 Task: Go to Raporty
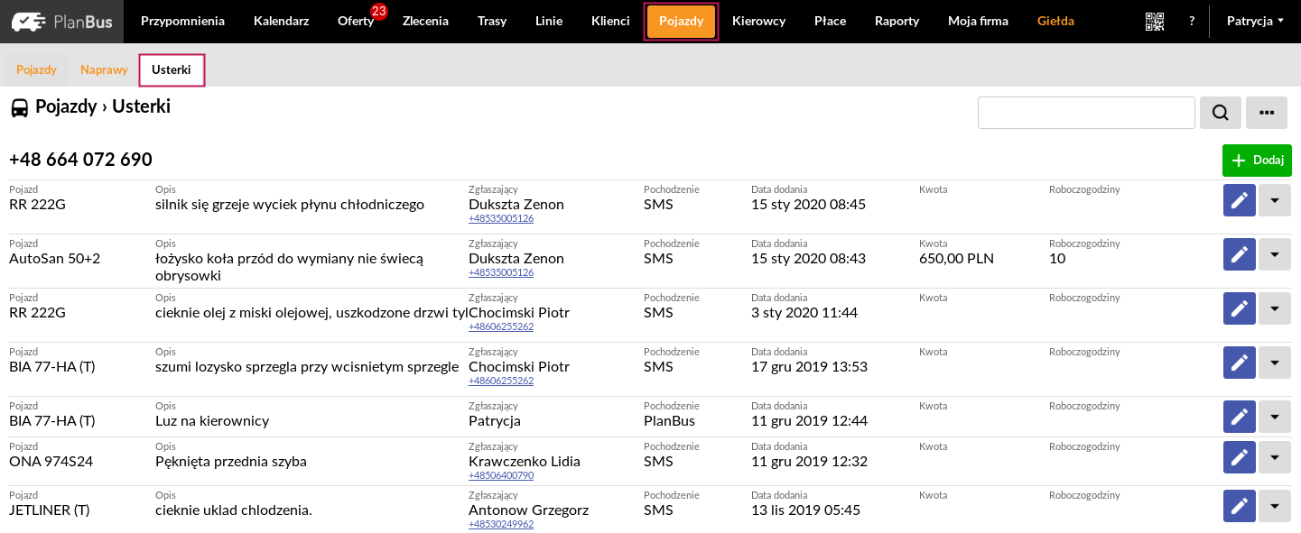[897, 21]
